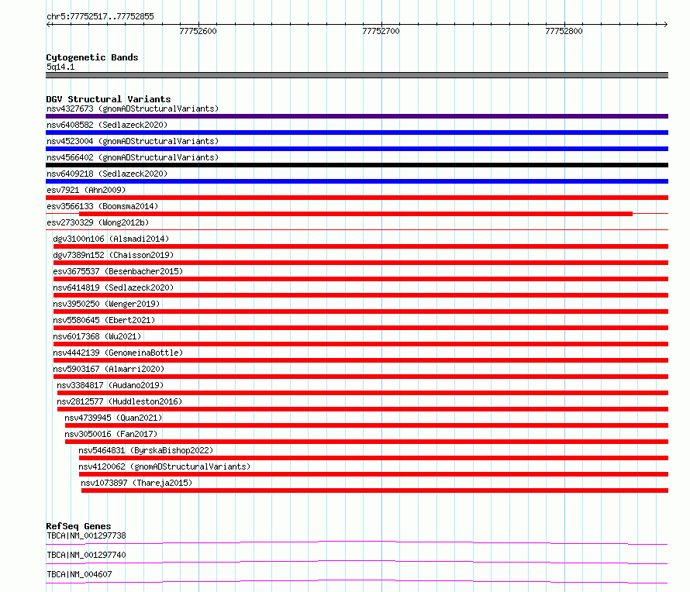Select variant nsv4739945 (Quan2021) label
This screenshot has width=690, height=592.
(x=113, y=418)
